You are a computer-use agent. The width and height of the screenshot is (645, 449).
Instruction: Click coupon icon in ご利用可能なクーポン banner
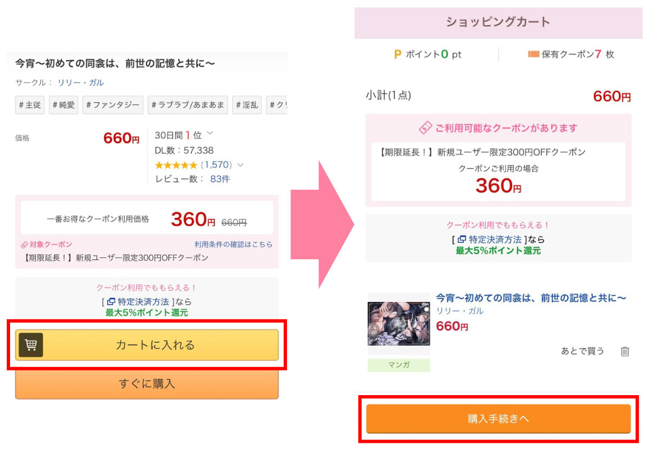pyautogui.click(x=425, y=128)
